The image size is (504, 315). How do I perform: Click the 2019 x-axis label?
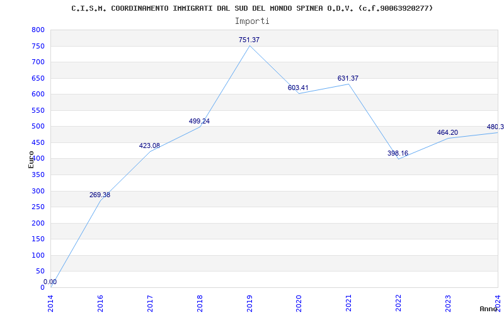click(249, 303)
